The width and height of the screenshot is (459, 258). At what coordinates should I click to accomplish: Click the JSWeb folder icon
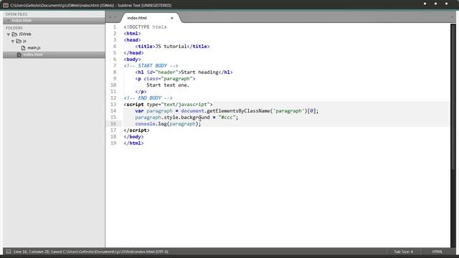point(14,34)
